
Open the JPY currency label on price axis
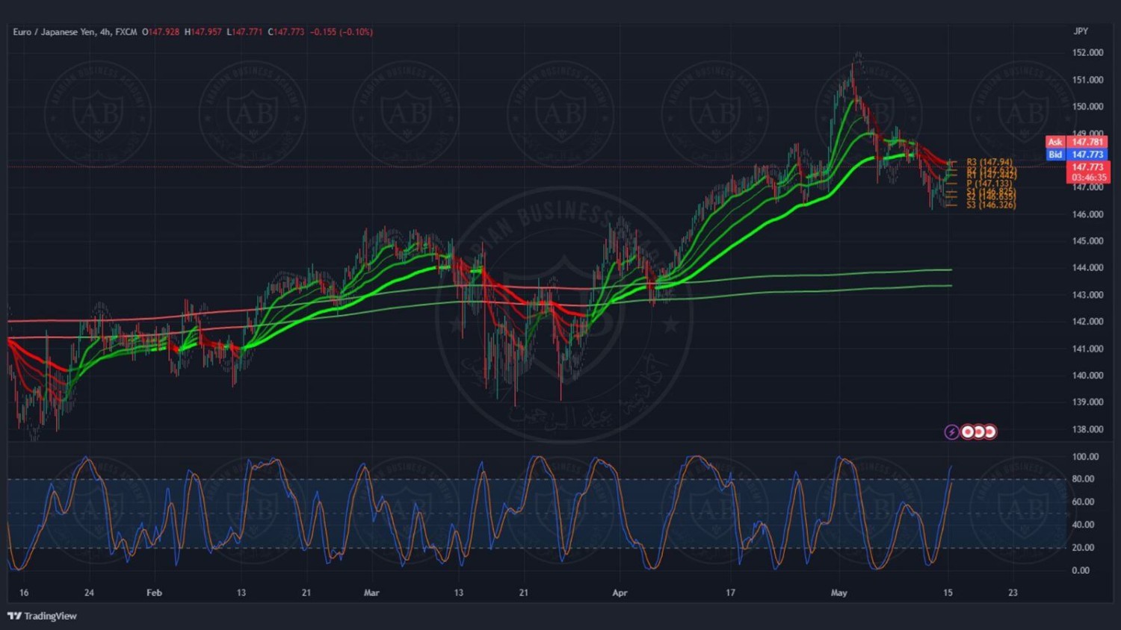tap(1081, 31)
